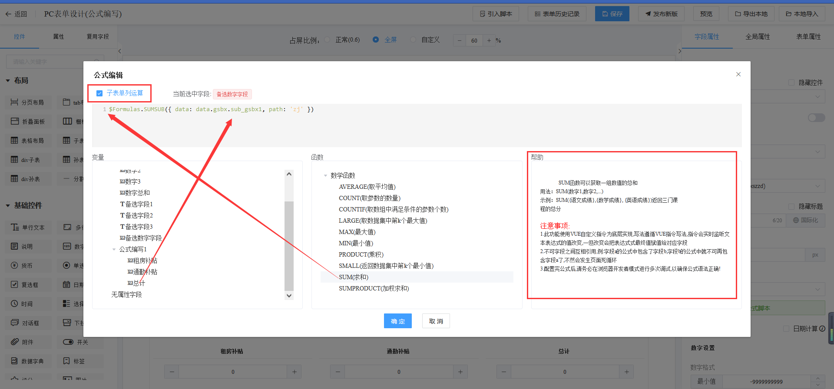Click 发布新版 button
834x389 pixels.
point(661,14)
